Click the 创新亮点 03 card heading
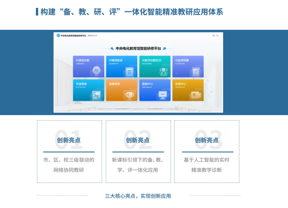The width and height of the screenshot is (288, 208). [207, 140]
